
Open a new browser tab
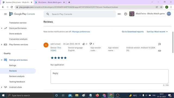click(x=69, y=2)
